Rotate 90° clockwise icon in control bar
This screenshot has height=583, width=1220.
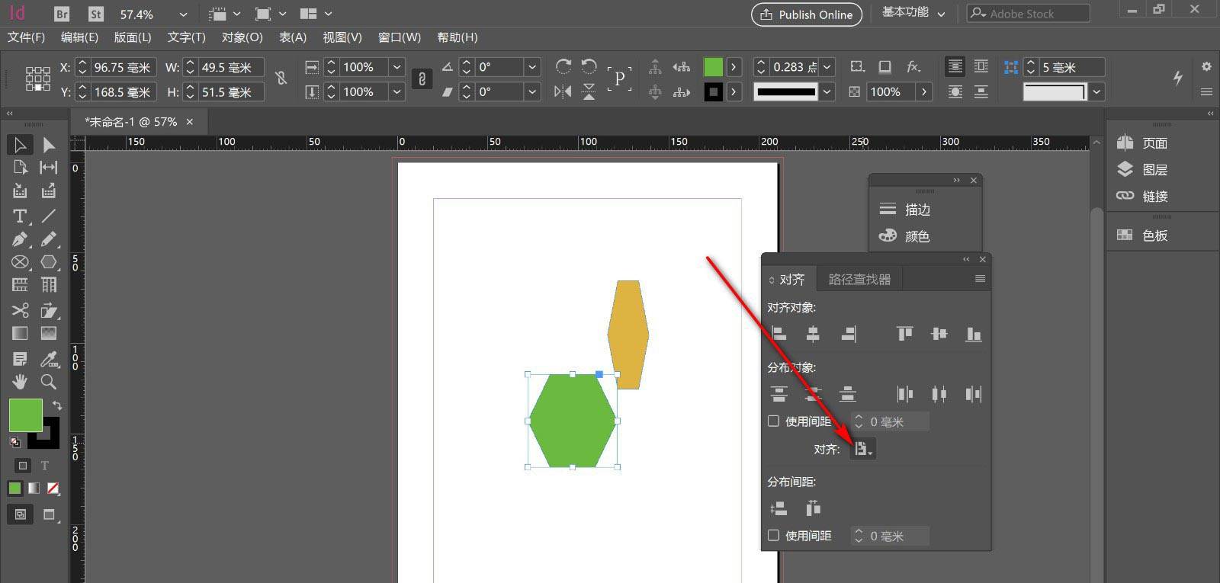pyautogui.click(x=563, y=67)
